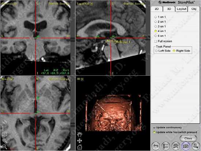Click the paperclip icon in the Axial view
This screenshot has height=151, width=201.
(x=5, y=122)
